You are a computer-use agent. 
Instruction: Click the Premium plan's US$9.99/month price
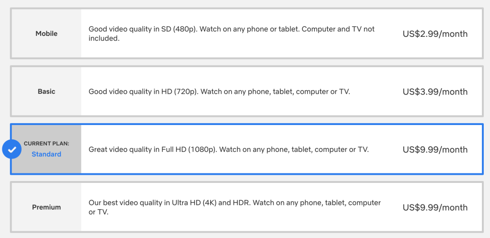click(x=435, y=207)
